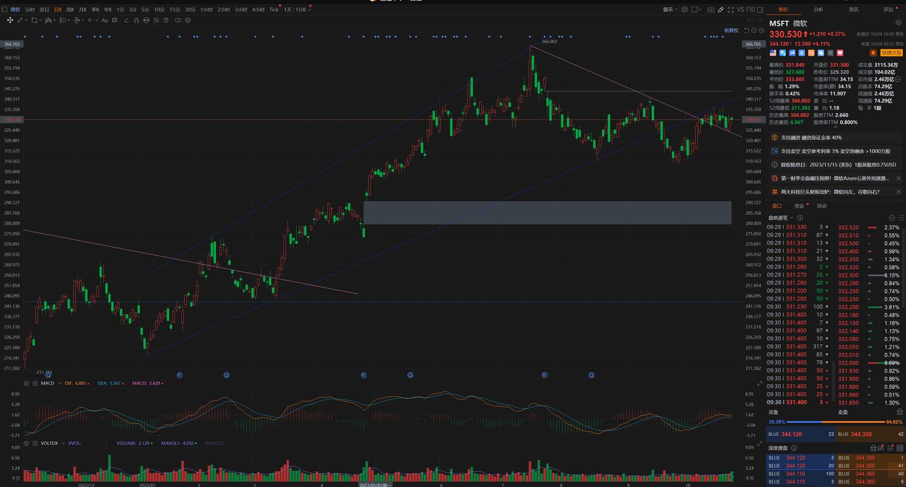This screenshot has height=487, width=906.
Task: Close the Azure earnings news banner
Action: point(899,178)
